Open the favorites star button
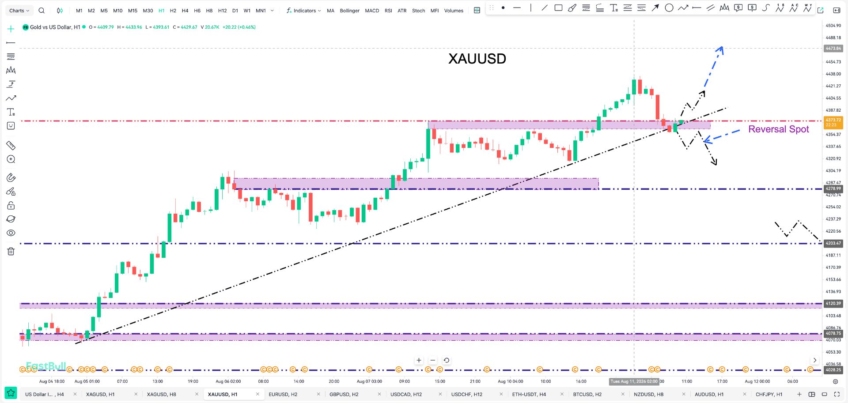The width and height of the screenshot is (848, 403). pos(11,393)
